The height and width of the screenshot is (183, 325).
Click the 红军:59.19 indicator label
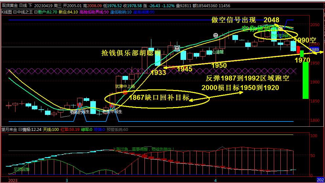(70, 130)
